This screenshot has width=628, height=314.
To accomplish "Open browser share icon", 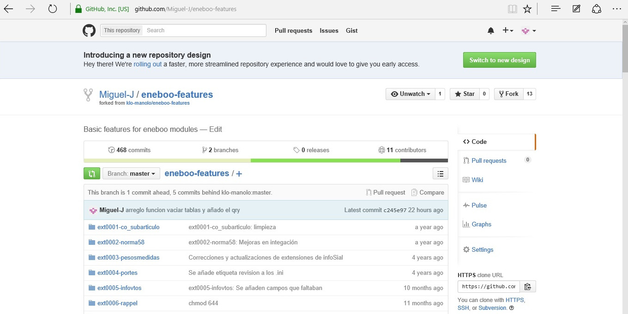I will point(597,9).
